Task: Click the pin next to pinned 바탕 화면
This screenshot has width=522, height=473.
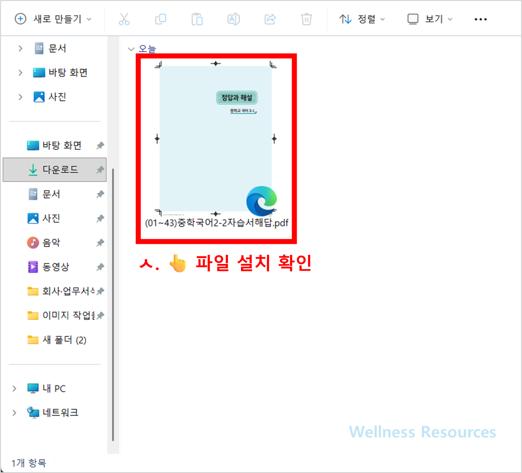Action: (x=100, y=145)
